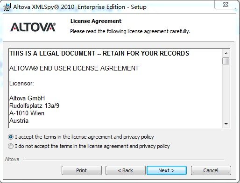240x183 pixels.
Task: Click the empty scrollbar track below the thumb
Action: pos(226,92)
